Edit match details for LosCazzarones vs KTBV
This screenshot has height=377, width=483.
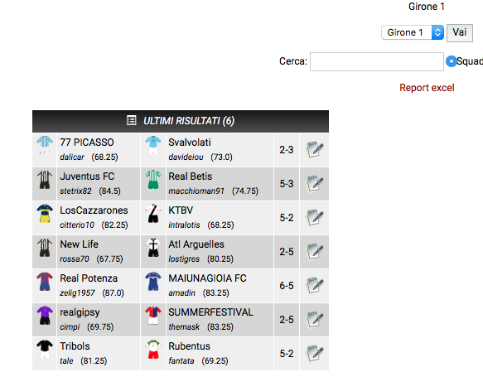[314, 218]
